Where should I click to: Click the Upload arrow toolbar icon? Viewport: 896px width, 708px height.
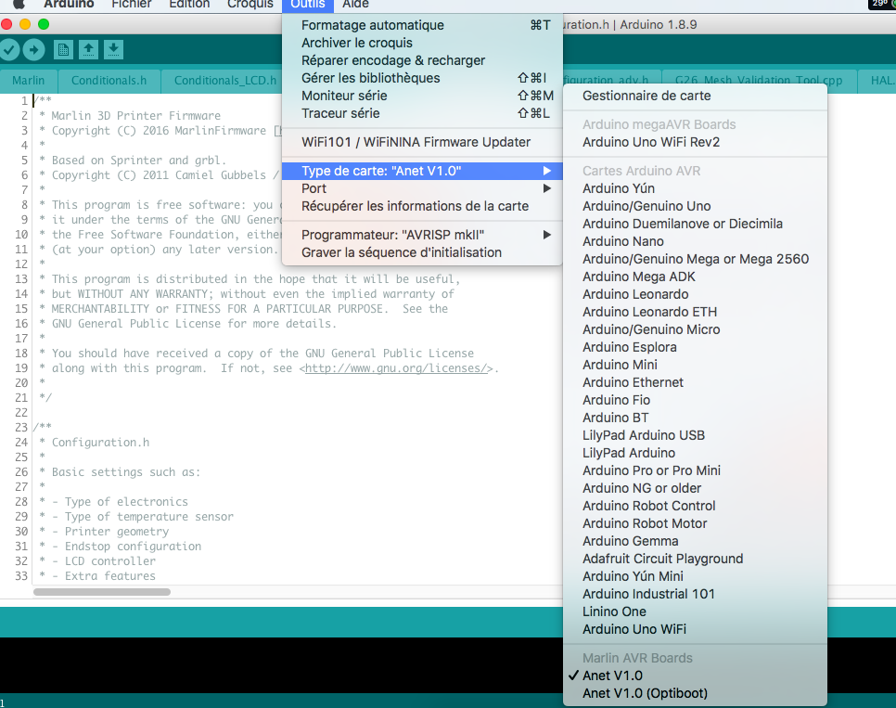click(x=33, y=50)
